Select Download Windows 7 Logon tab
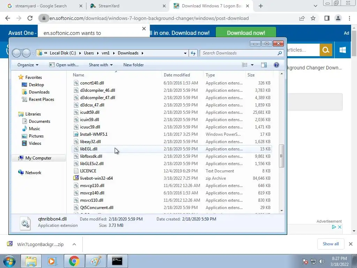This screenshot has width=357, height=268. coord(211,6)
